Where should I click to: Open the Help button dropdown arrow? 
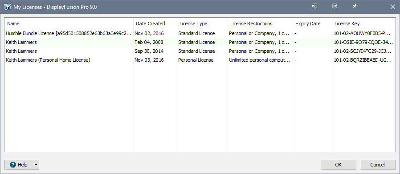[36, 165]
